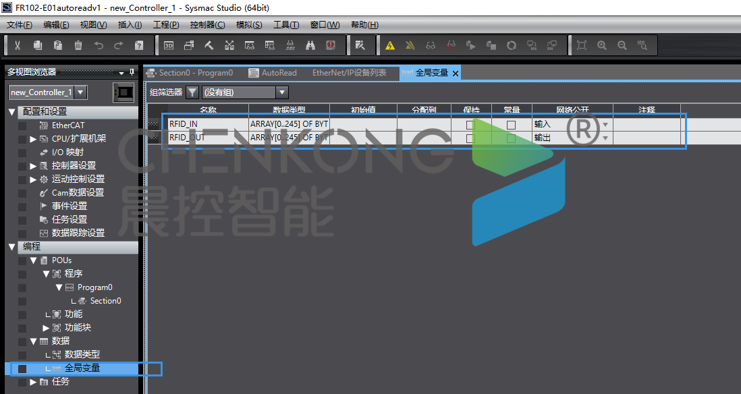Click the Copy toolbar icon
The height and width of the screenshot is (394, 741).
(38, 45)
